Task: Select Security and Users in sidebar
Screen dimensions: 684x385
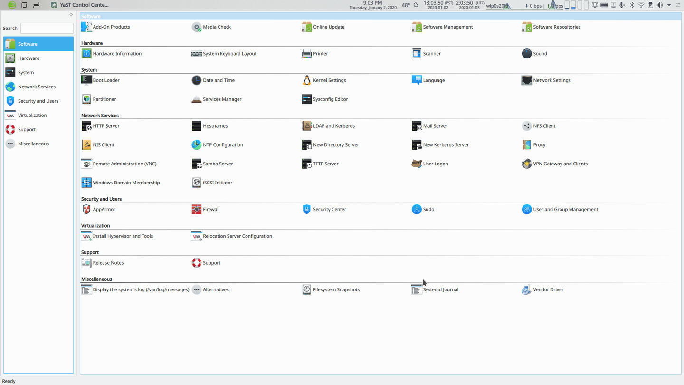Action: 38,101
